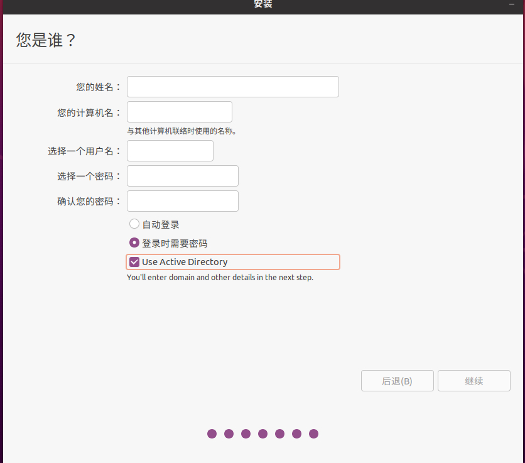Click the 选择一个用户名 username field
Image resolution: width=525 pixels, height=463 pixels.
click(170, 151)
